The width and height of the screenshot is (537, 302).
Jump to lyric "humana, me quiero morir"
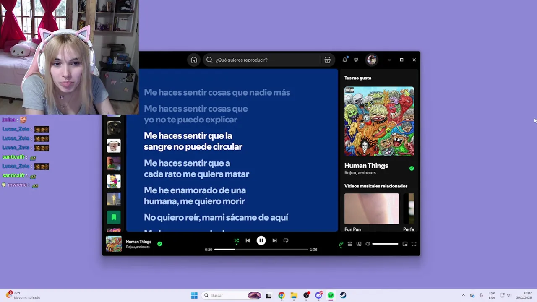coord(194,201)
